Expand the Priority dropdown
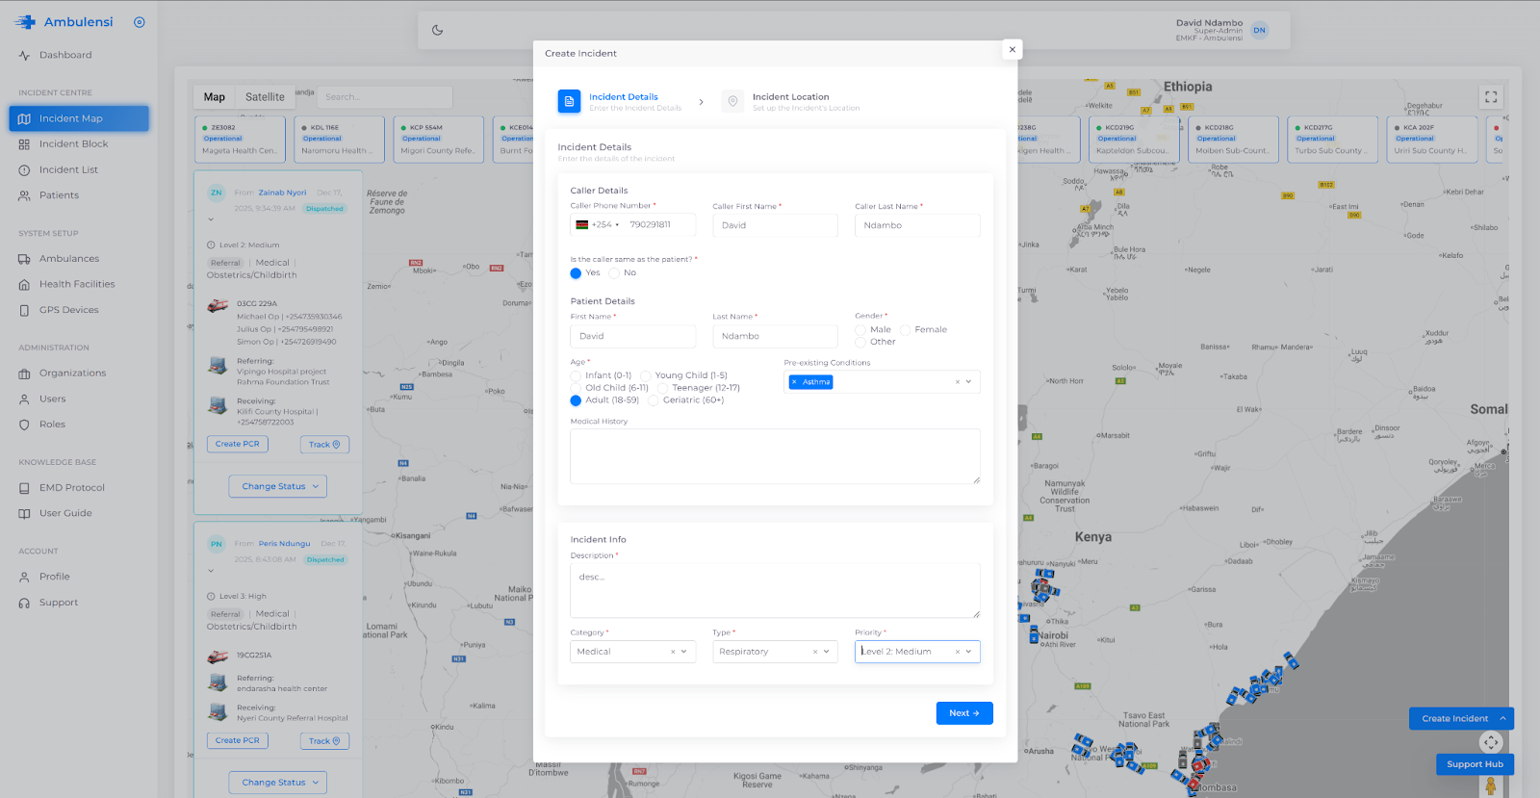Image resolution: width=1540 pixels, height=798 pixels. coord(968,652)
